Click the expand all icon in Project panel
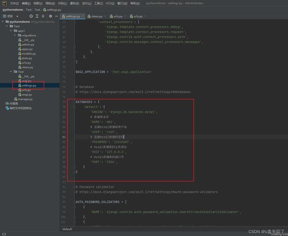This screenshot has height=236, width=288. click(37, 16)
